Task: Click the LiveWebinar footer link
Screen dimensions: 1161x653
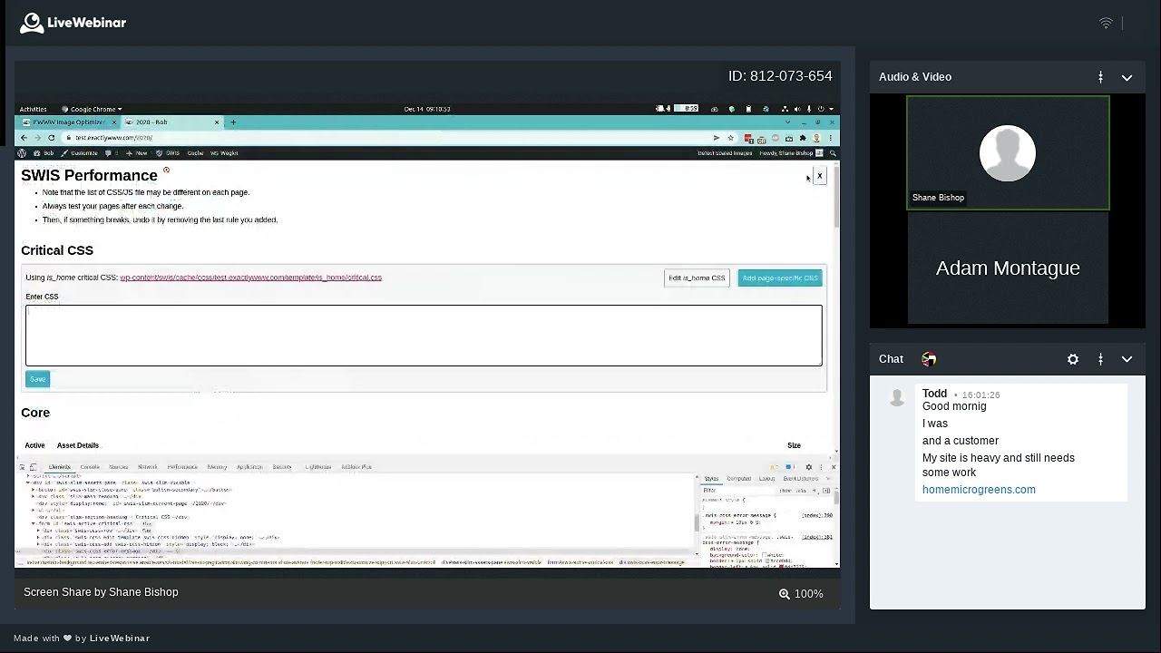Action: pos(120,638)
